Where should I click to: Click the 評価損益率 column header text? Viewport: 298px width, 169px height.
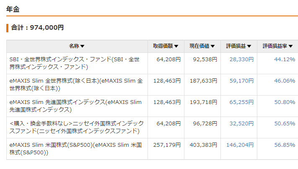pos(275,46)
